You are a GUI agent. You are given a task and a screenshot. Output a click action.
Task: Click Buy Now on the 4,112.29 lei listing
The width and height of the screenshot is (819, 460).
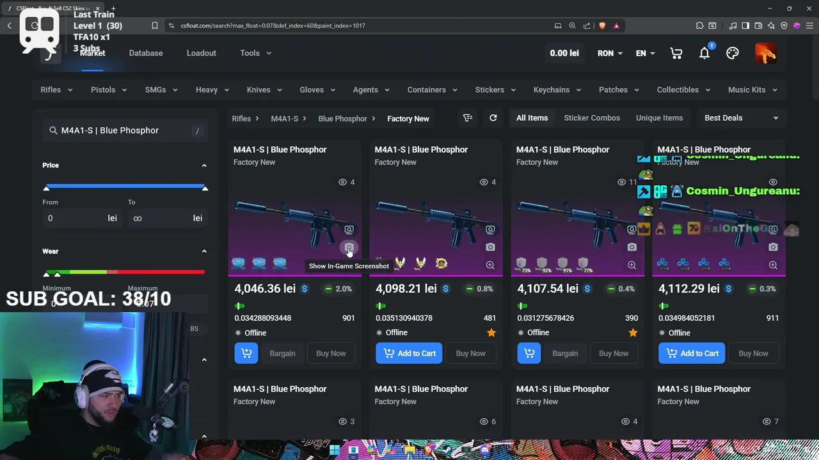click(753, 353)
